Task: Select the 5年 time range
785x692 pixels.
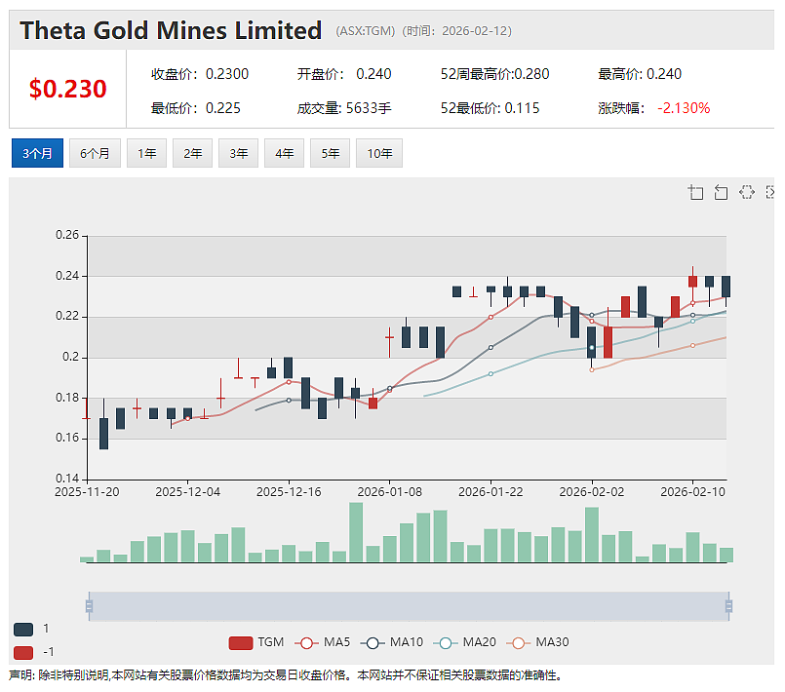Action: click(x=330, y=153)
